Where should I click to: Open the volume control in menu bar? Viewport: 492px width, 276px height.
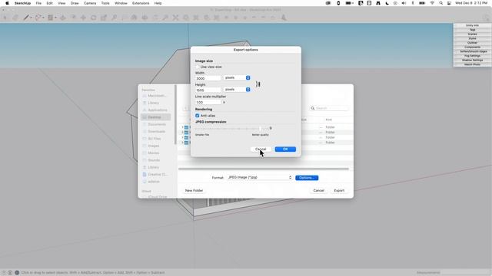pos(404,3)
